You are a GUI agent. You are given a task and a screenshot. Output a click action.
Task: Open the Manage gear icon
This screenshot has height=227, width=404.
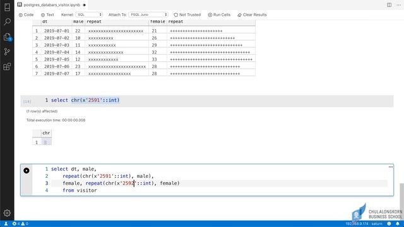pos(7,213)
